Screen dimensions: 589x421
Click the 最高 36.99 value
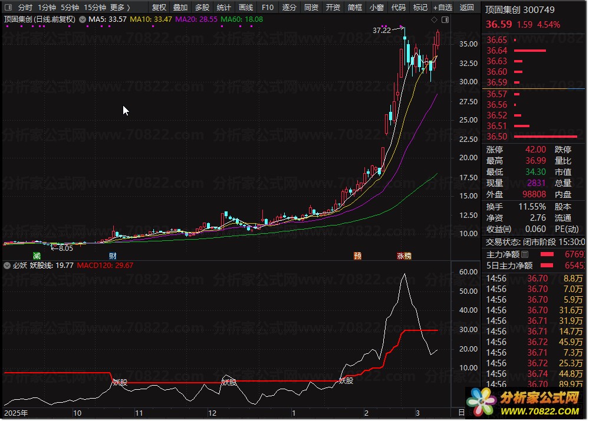pyautogui.click(x=535, y=161)
